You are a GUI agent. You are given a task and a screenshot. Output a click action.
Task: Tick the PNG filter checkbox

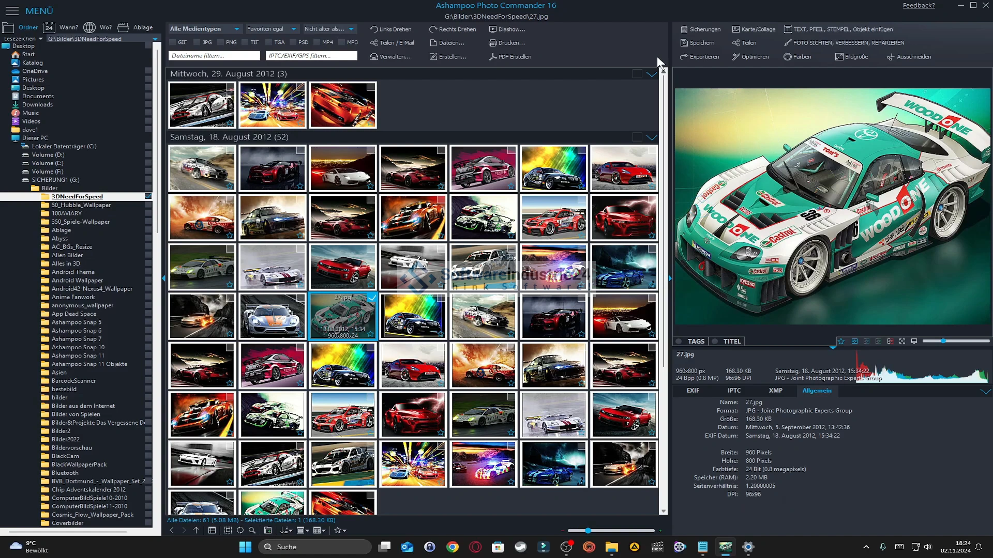point(220,42)
